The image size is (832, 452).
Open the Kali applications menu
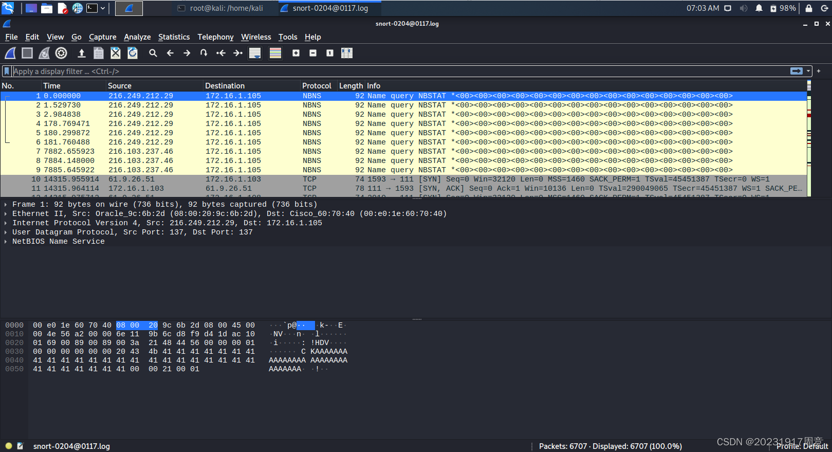coord(8,8)
